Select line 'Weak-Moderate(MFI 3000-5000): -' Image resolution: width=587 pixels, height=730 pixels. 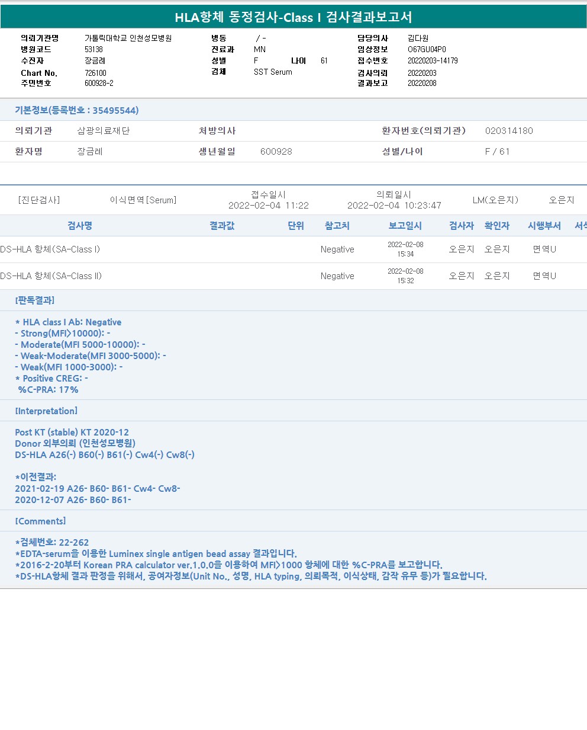click(x=90, y=356)
